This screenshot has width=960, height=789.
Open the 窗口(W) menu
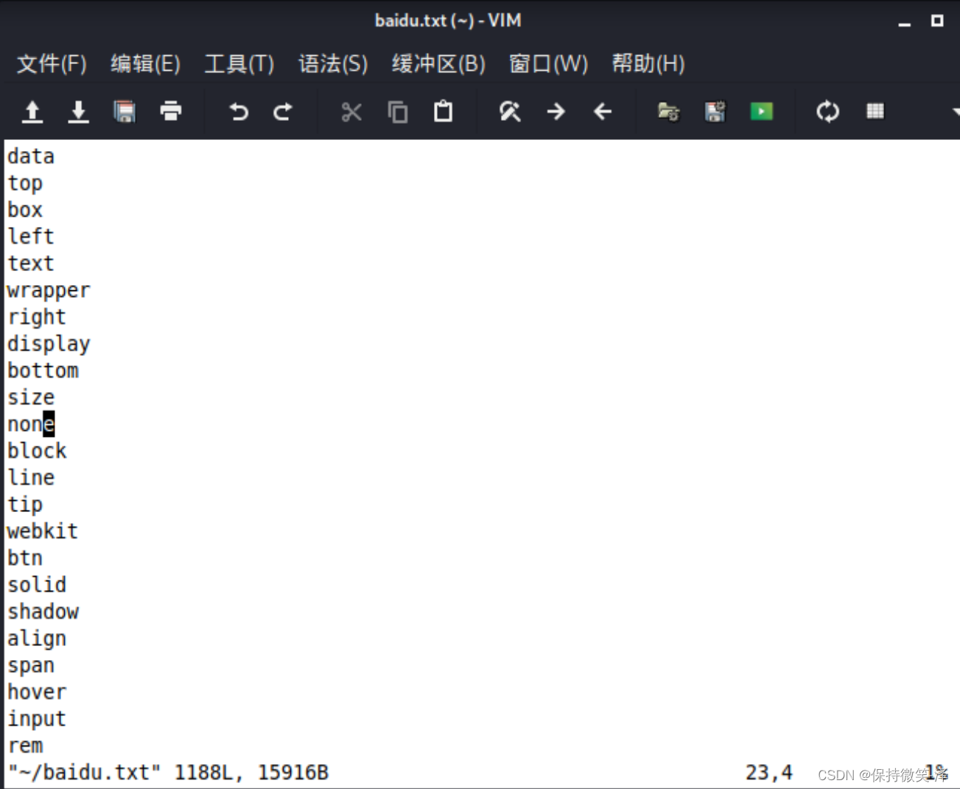pos(549,64)
